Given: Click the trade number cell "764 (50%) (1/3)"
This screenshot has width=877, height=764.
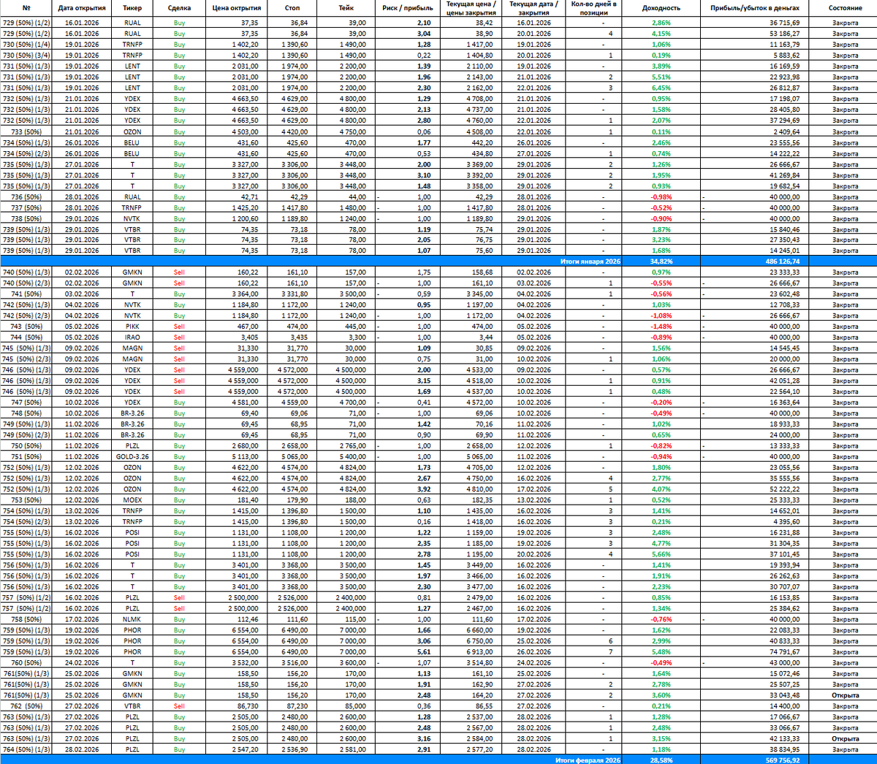Looking at the screenshot, I should (26, 749).
